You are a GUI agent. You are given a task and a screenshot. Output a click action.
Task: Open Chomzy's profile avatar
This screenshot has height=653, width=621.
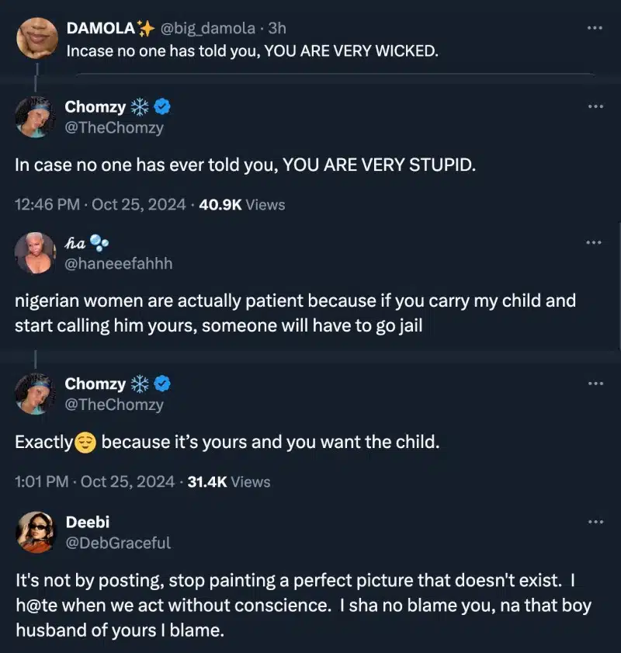34,116
